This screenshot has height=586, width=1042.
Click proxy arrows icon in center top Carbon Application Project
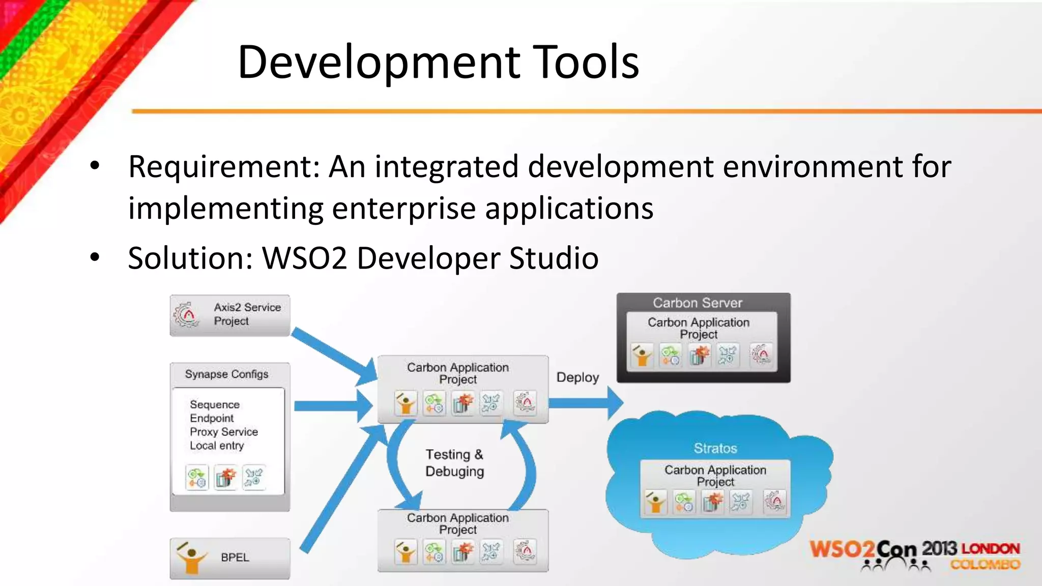(491, 403)
